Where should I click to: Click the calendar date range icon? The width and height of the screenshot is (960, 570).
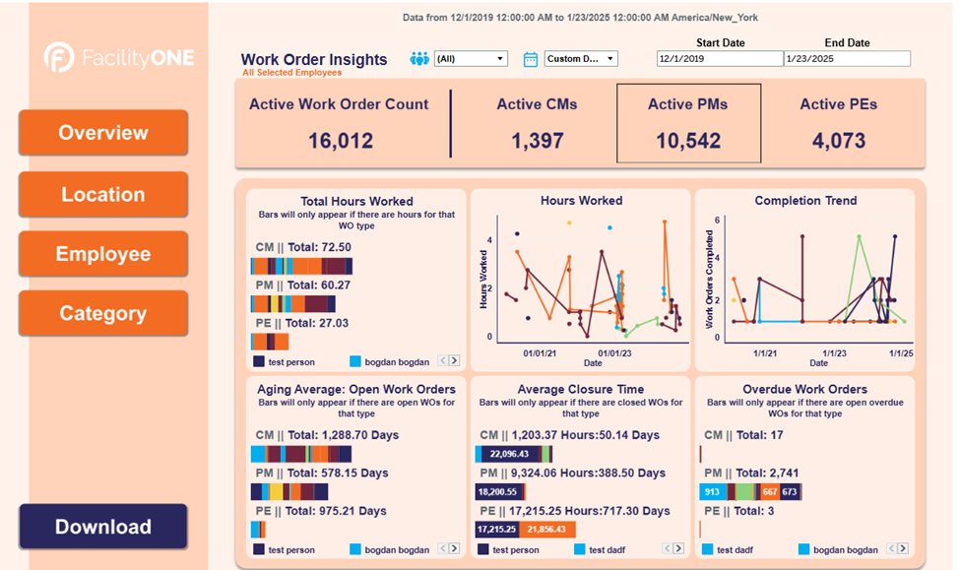pos(530,59)
